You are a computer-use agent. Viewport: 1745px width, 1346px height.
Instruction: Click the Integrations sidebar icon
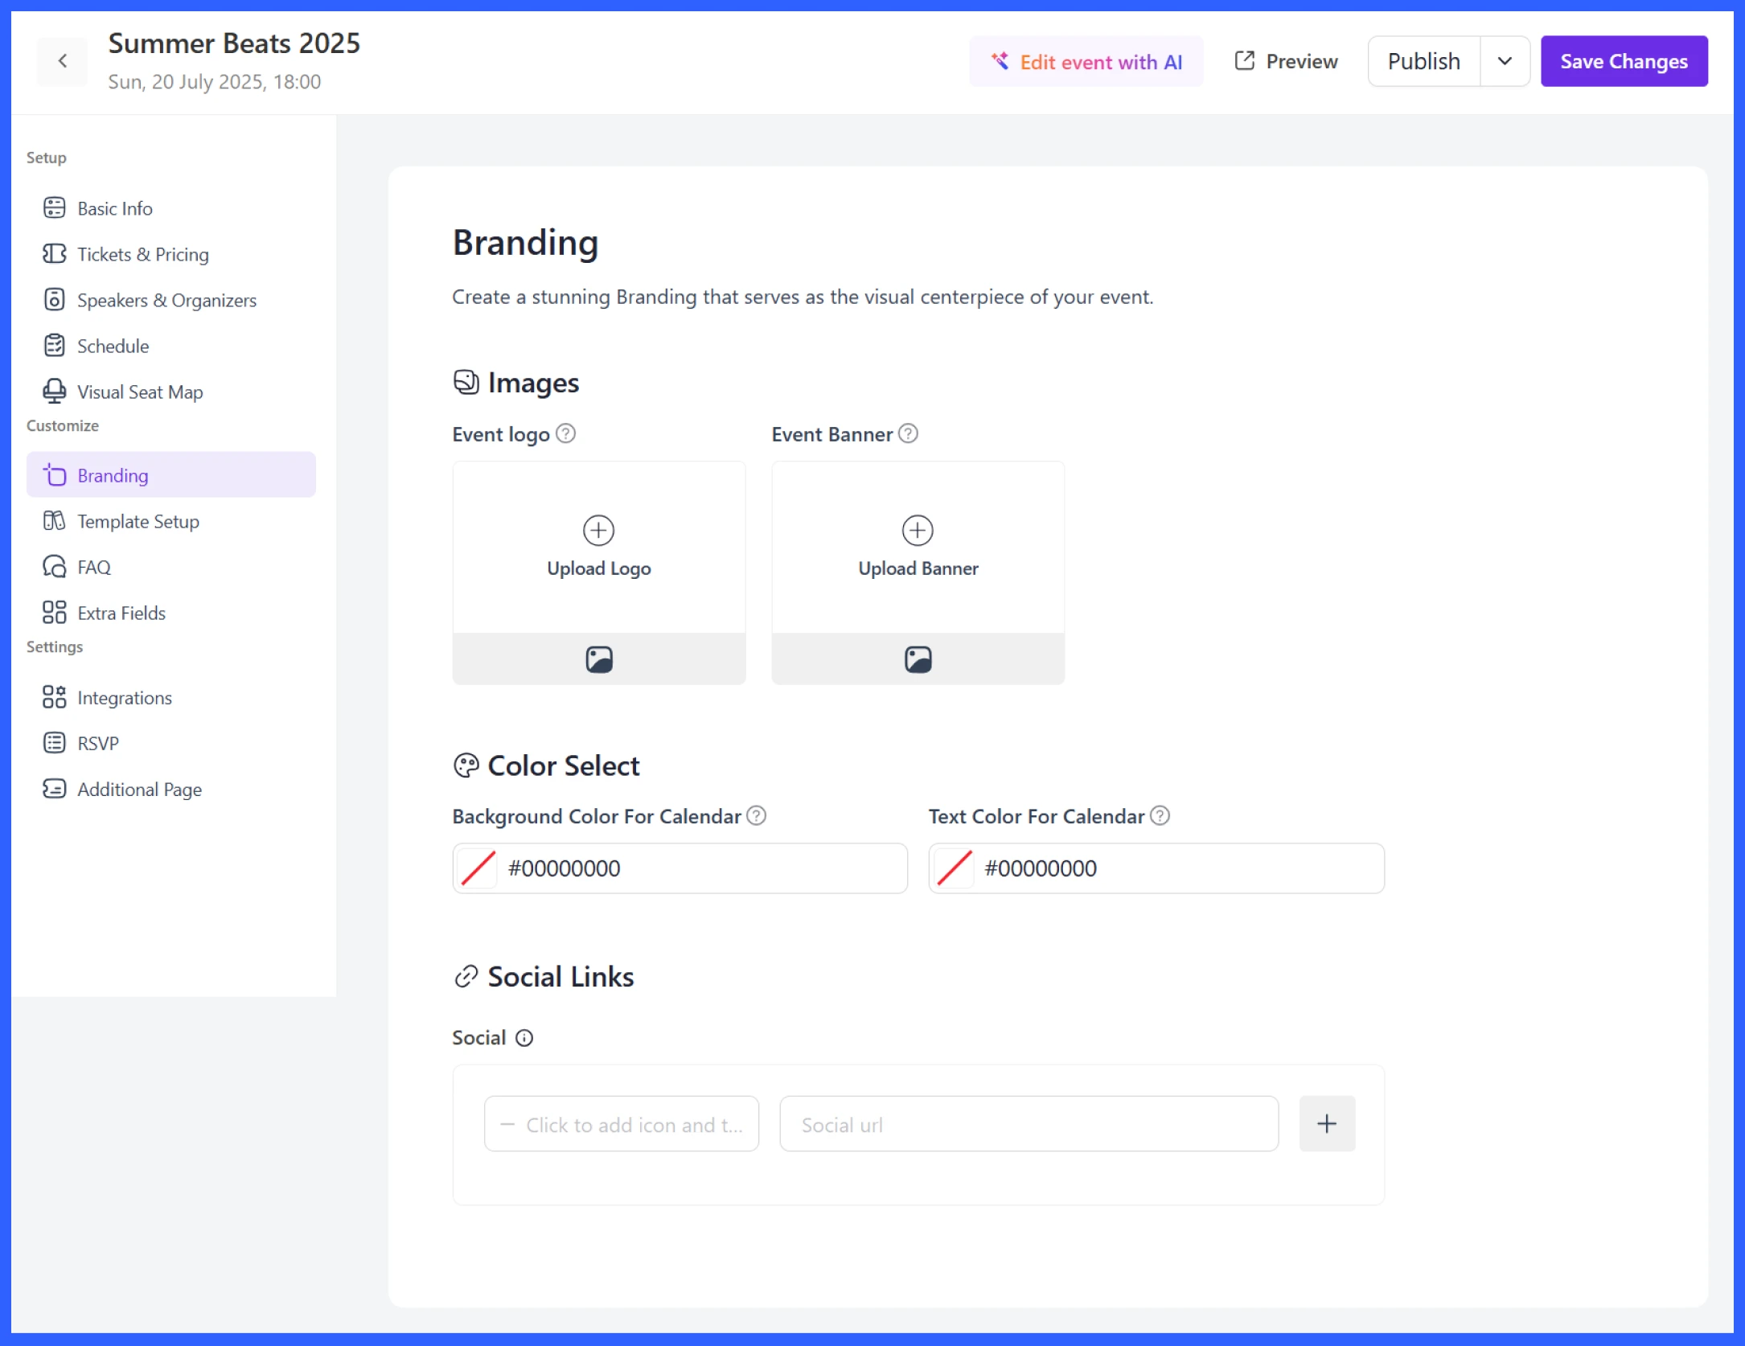click(x=54, y=697)
